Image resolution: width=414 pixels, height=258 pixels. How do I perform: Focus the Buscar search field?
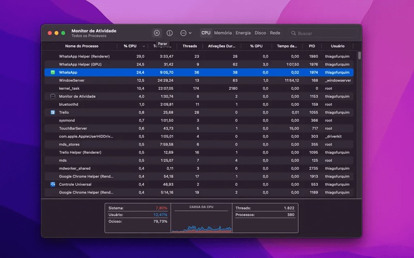323,33
